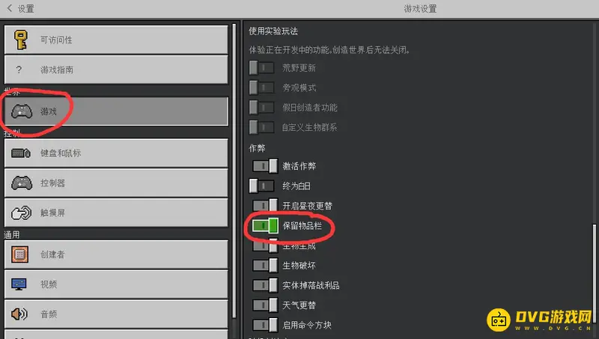Toggle the 激活作弊 switch
The height and width of the screenshot is (339, 599).
click(265, 166)
